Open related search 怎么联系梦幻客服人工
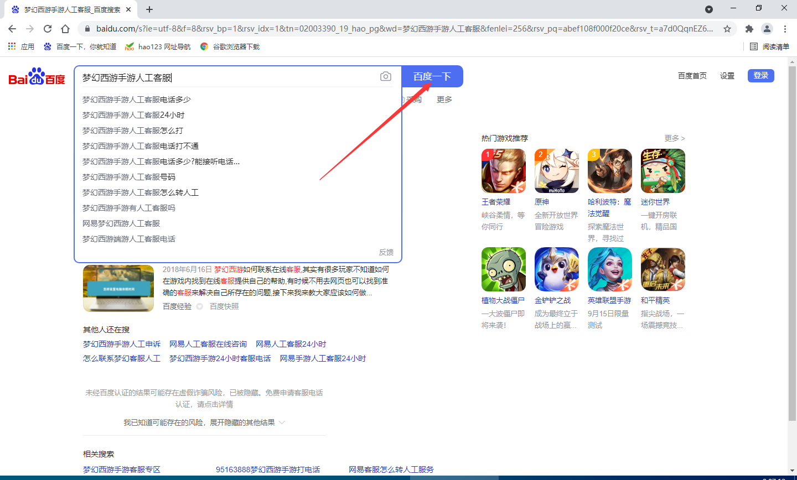This screenshot has height=480, width=797. tap(122, 358)
